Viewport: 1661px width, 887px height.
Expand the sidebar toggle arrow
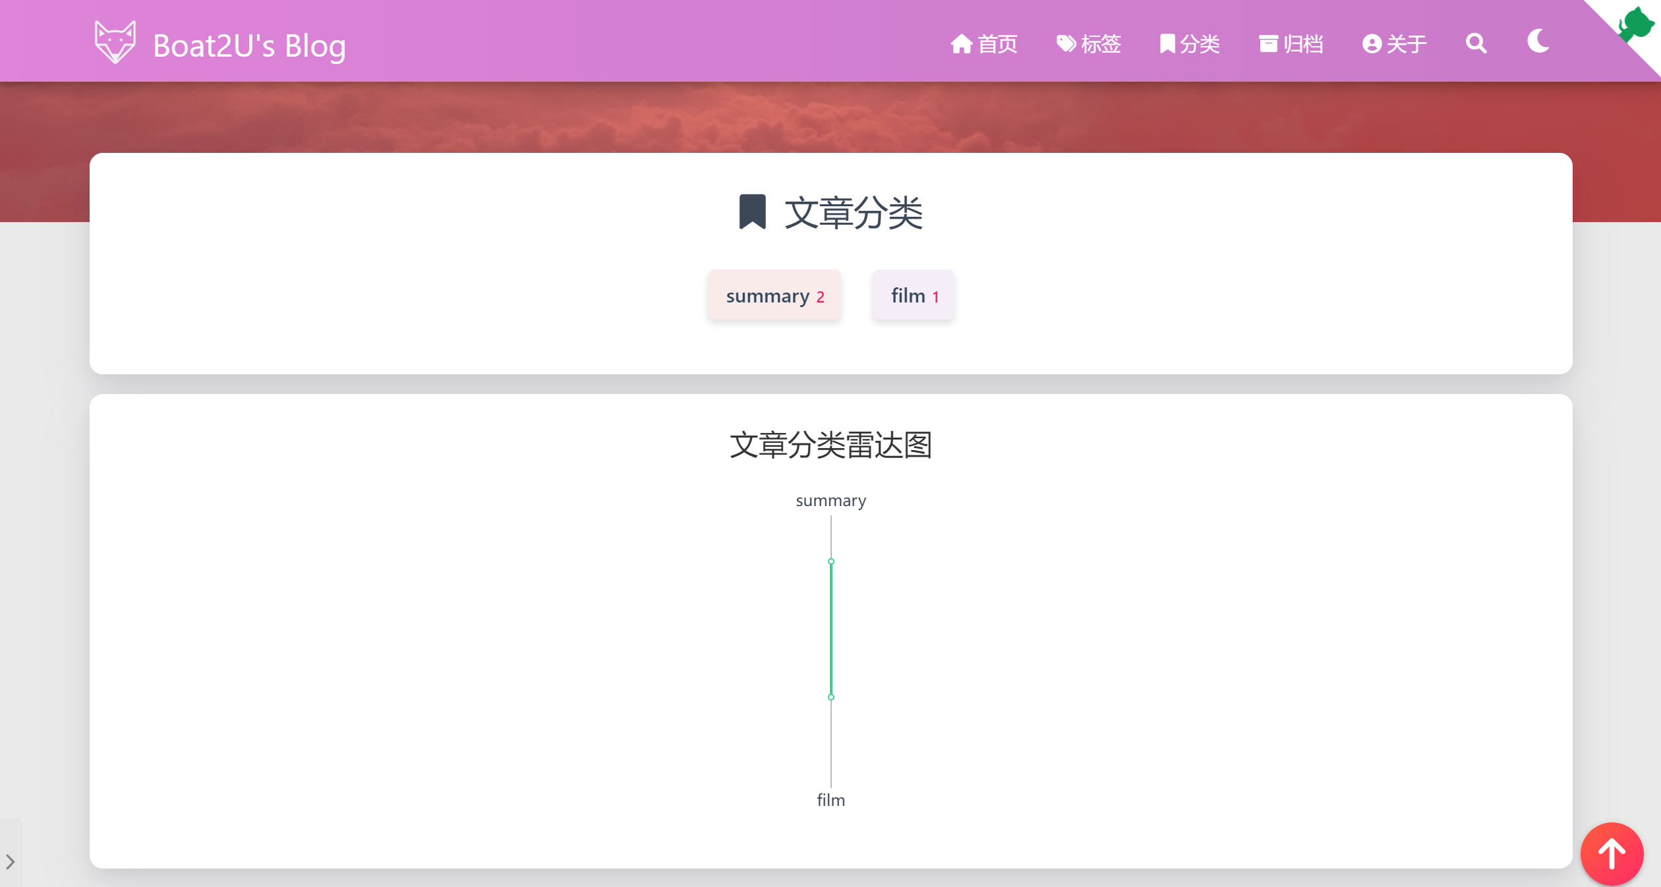[10, 859]
